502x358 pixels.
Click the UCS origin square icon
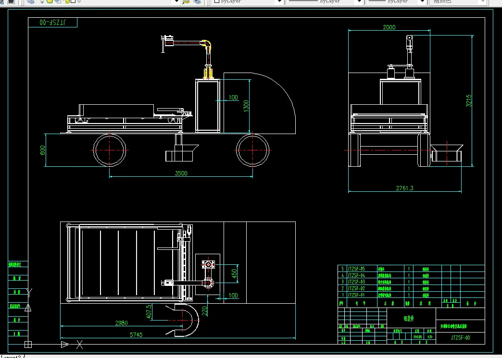(x=28, y=344)
